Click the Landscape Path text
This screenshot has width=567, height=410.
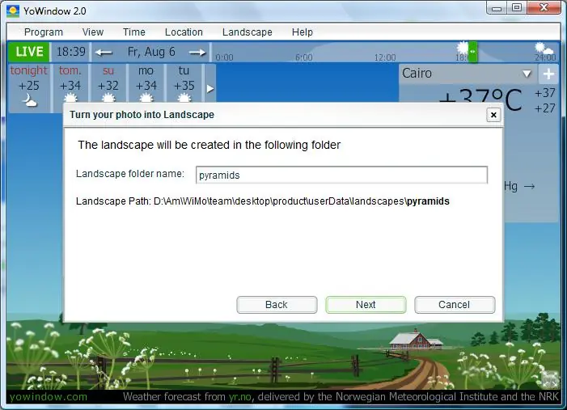click(x=263, y=201)
